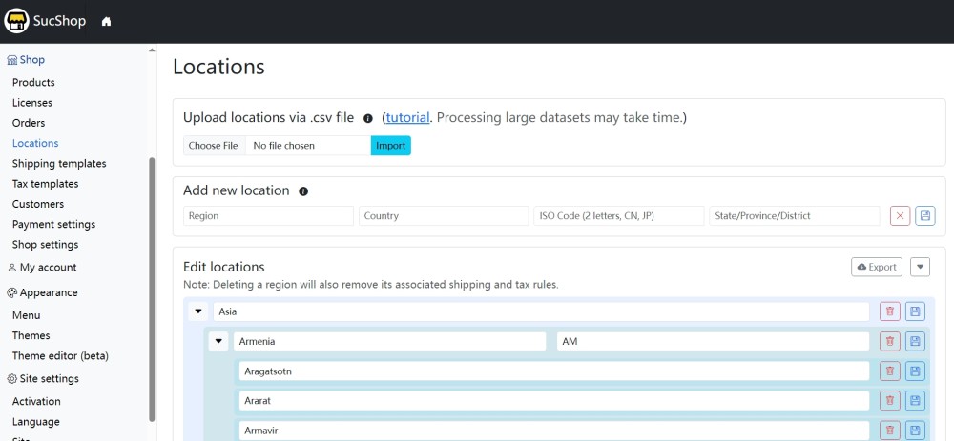Image resolution: width=954 pixels, height=441 pixels.
Task: Collapse the Asia region arrow
Action: (x=198, y=311)
